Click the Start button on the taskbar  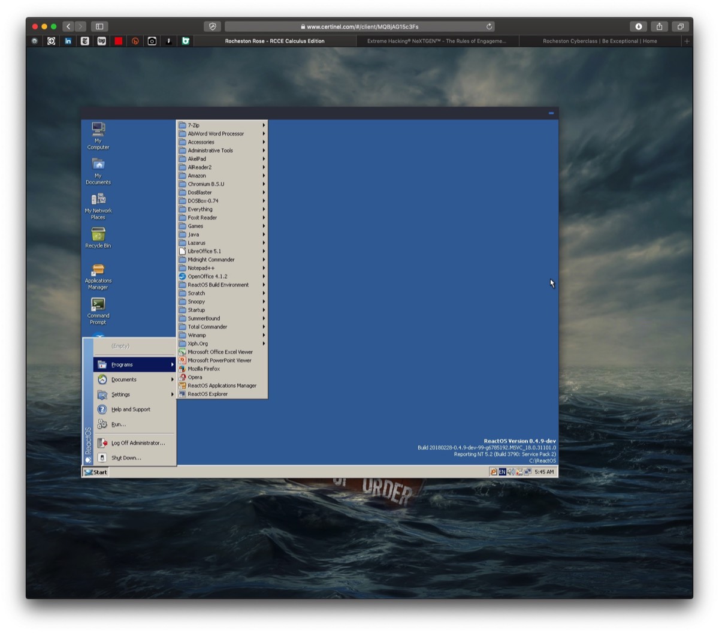click(x=96, y=472)
